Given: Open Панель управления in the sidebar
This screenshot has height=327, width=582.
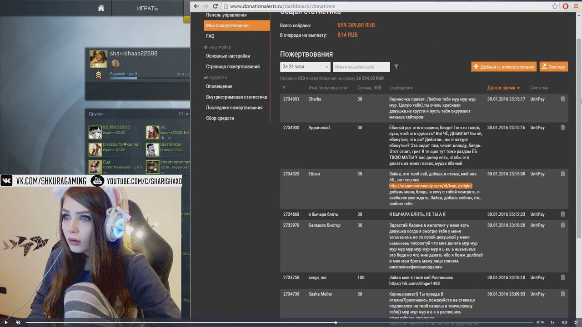Looking at the screenshot, I should [226, 15].
